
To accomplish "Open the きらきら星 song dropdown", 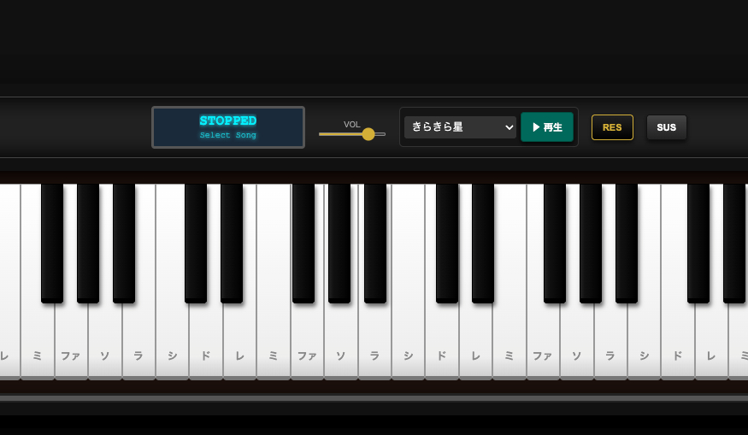I will click(461, 127).
